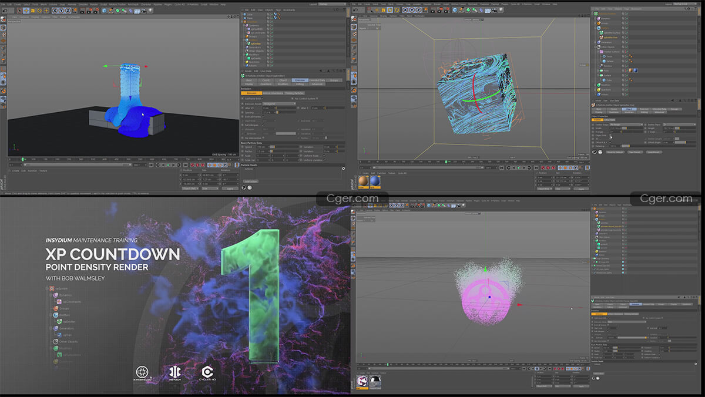Click Load Preset in swirling cube window
This screenshot has width=705, height=397.
(654, 152)
